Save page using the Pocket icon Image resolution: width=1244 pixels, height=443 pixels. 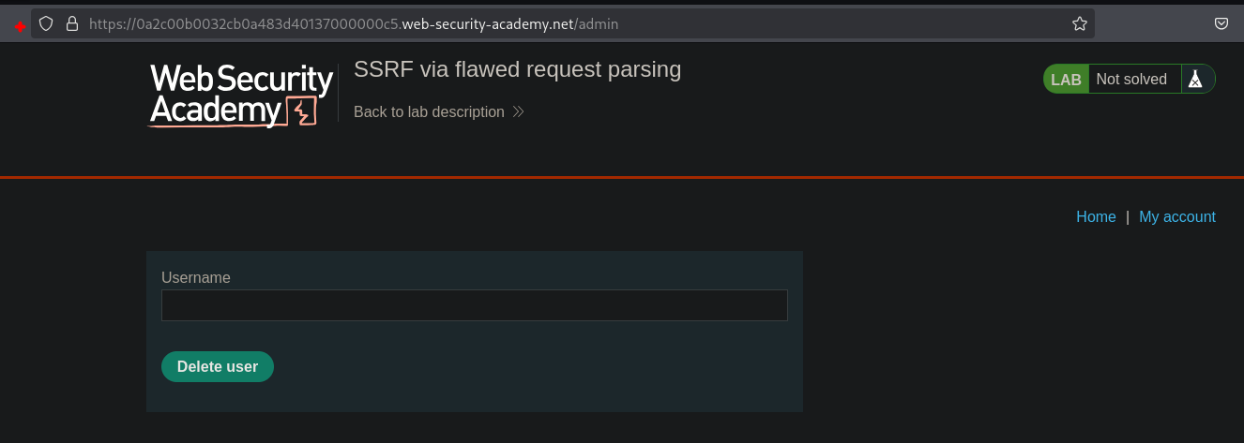(1221, 23)
